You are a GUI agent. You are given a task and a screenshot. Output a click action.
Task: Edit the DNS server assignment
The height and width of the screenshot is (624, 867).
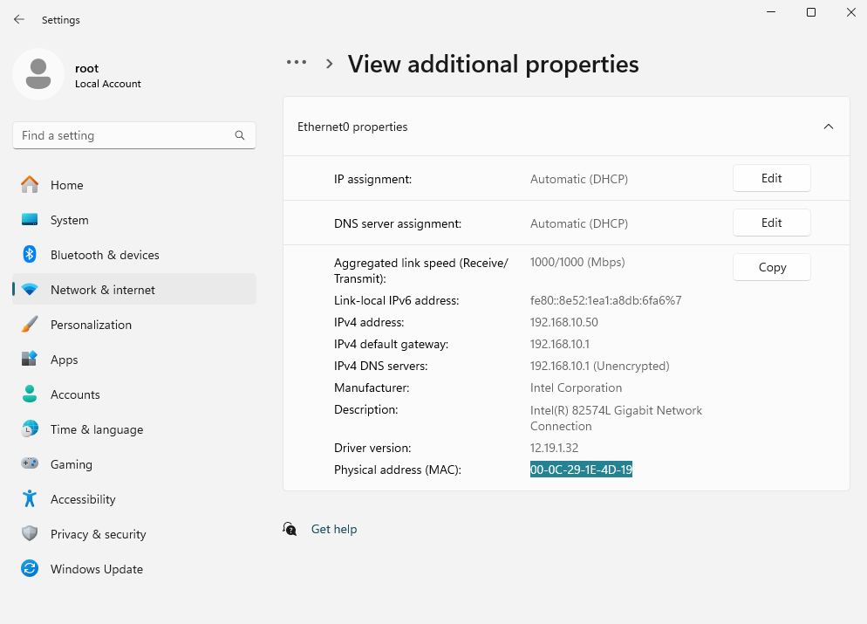[x=771, y=223]
